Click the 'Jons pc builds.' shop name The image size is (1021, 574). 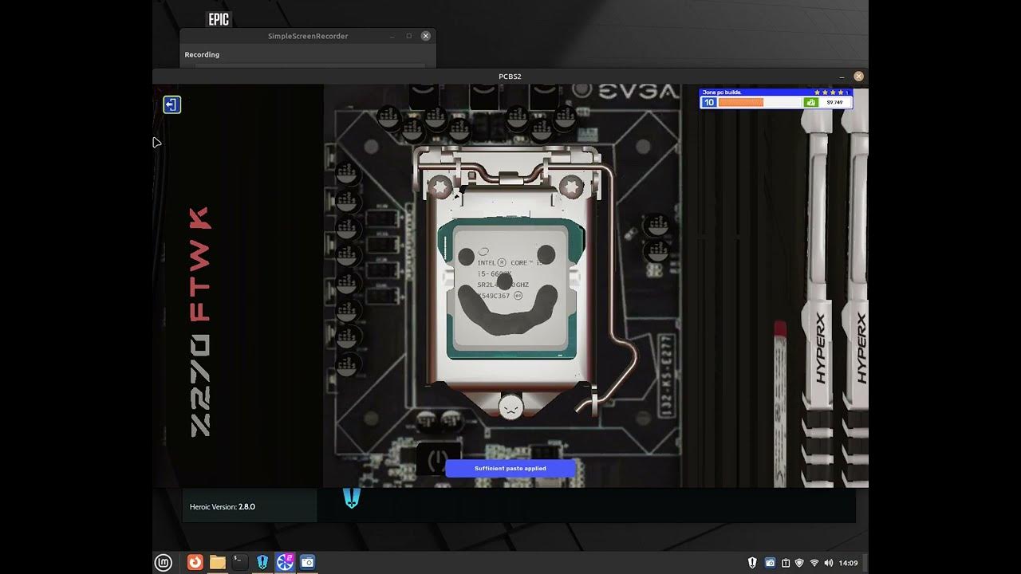(722, 92)
